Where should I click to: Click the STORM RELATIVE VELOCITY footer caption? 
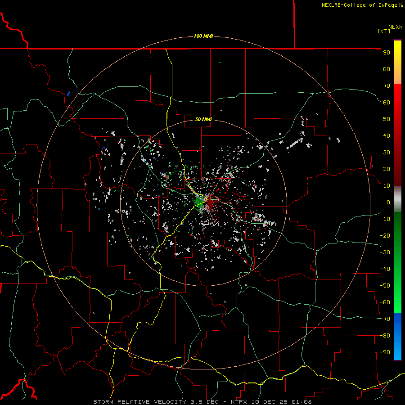[202, 402]
